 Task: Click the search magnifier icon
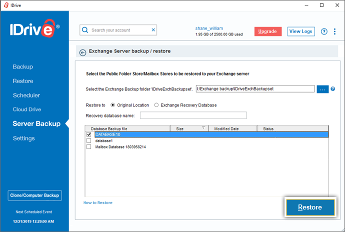(85, 30)
